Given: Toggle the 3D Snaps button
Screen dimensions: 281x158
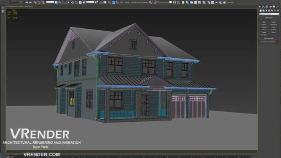Looking at the screenshot, I should click(x=110, y=2).
